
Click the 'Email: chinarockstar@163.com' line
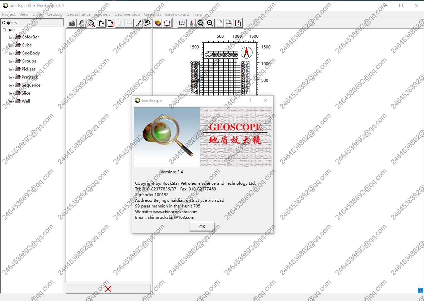pos(165,217)
